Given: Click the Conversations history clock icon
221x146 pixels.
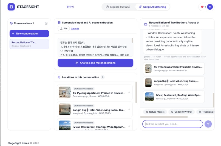Looking at the screenshot, I should [11, 23].
